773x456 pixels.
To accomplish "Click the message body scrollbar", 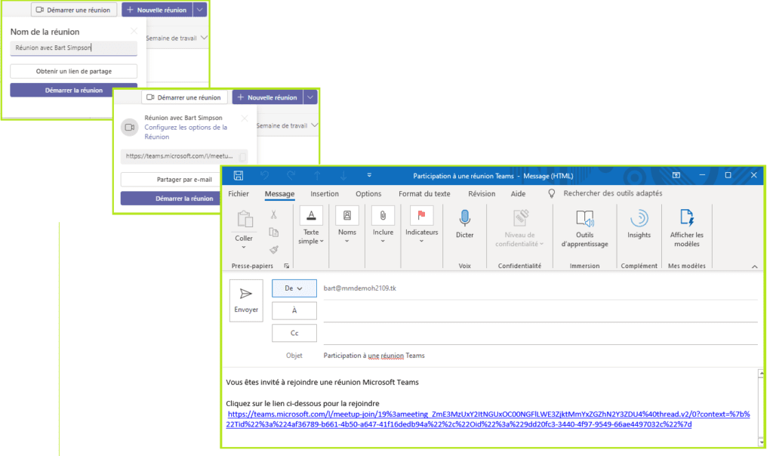I will click(x=761, y=407).
